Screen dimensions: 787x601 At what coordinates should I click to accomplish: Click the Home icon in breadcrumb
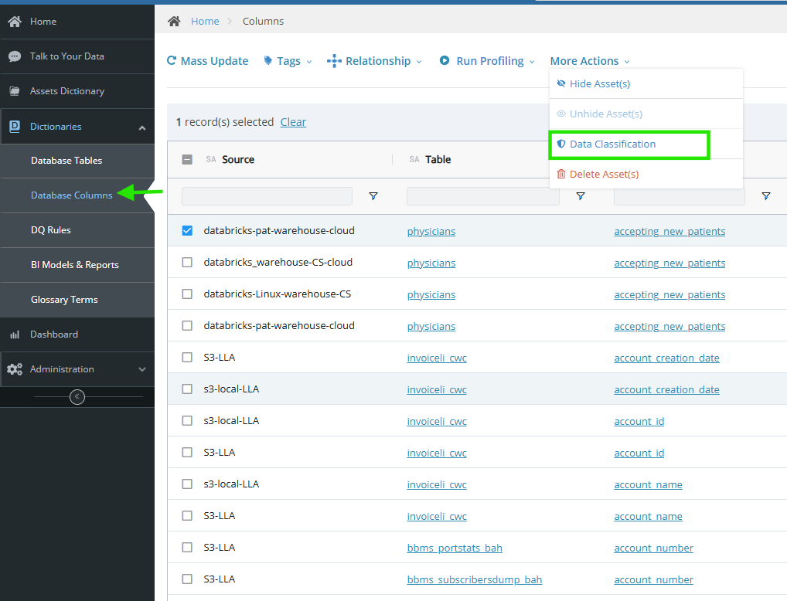click(x=174, y=22)
